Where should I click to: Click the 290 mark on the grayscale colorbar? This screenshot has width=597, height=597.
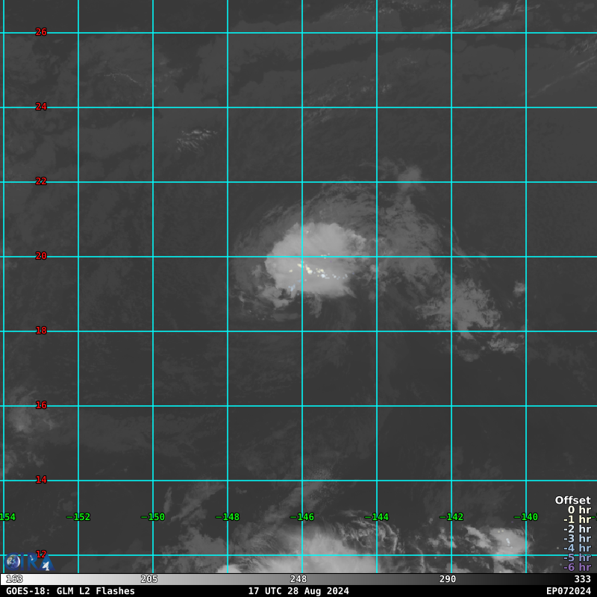(x=448, y=579)
